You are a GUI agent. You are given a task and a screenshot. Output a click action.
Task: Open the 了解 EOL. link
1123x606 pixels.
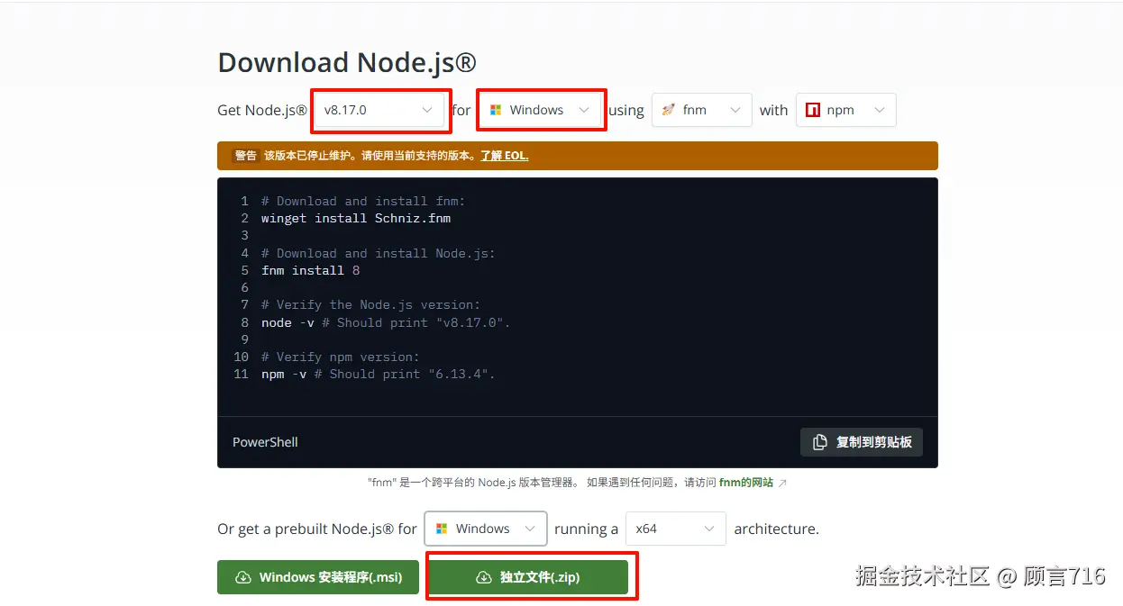pos(504,156)
